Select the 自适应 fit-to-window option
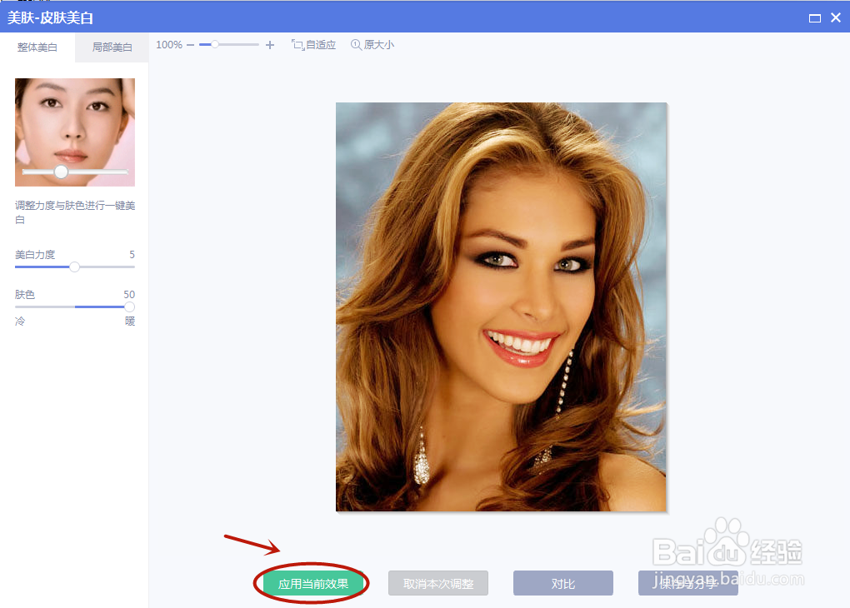Screen dimensions: 850x608 314,45
